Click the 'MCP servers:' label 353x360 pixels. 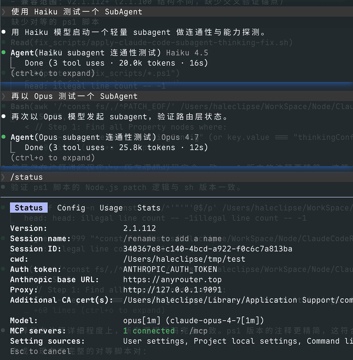[x=38, y=330]
